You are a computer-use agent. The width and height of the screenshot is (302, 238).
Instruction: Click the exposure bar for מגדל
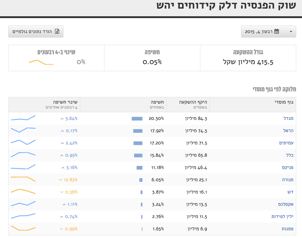point(137,119)
